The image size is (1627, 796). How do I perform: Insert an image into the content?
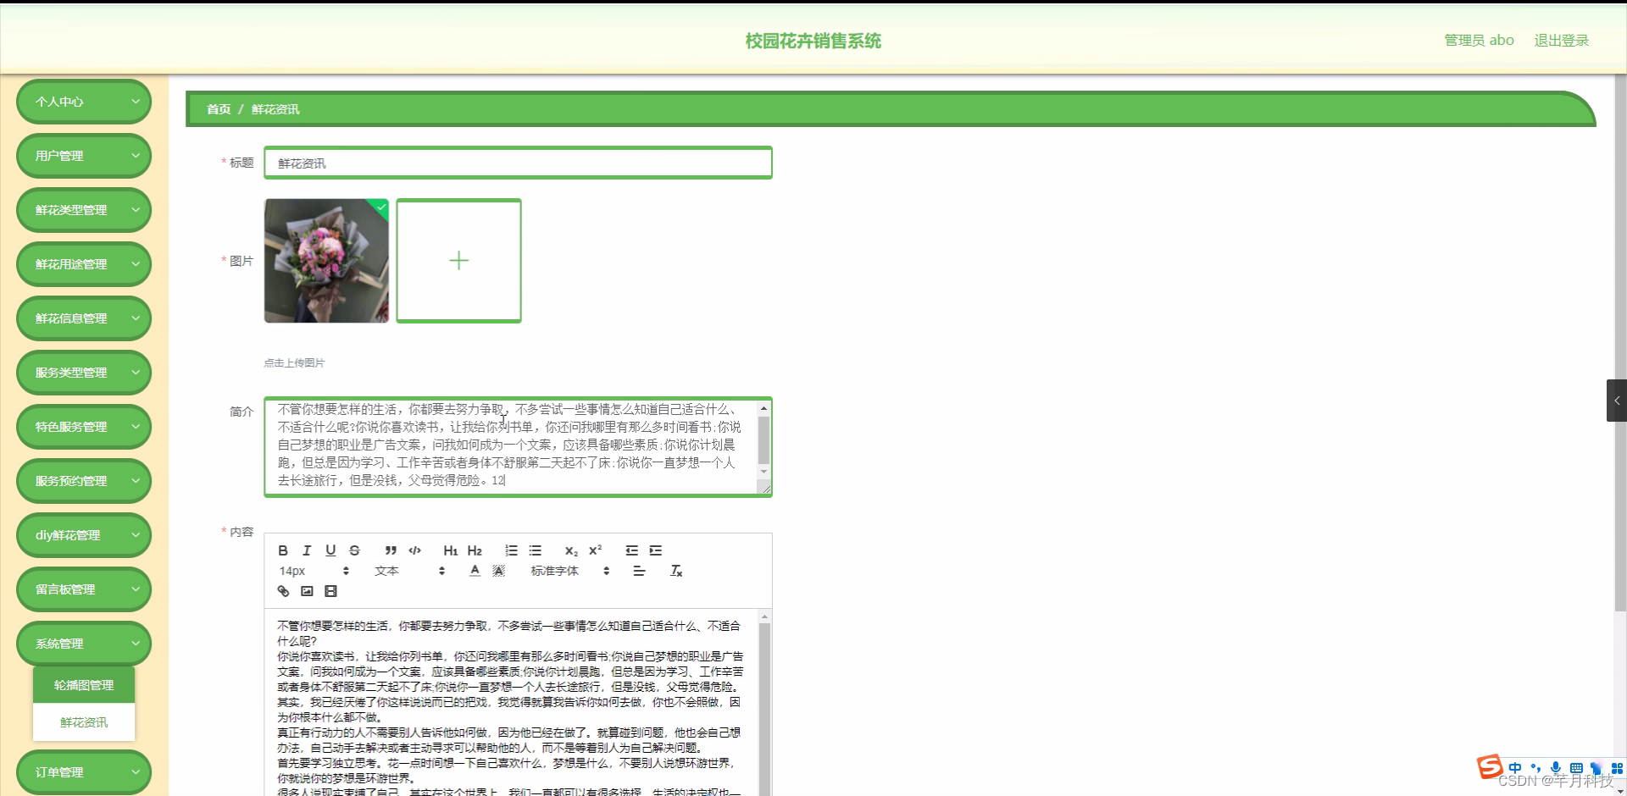[307, 591]
